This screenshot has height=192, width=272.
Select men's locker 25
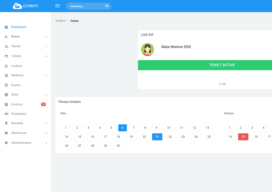tap(209, 137)
